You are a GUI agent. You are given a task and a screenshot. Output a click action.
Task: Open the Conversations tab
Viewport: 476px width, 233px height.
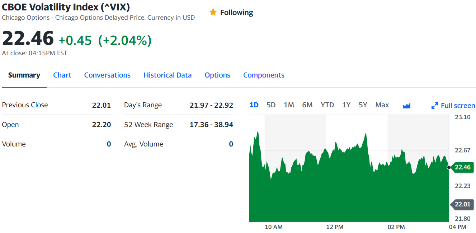coord(107,75)
